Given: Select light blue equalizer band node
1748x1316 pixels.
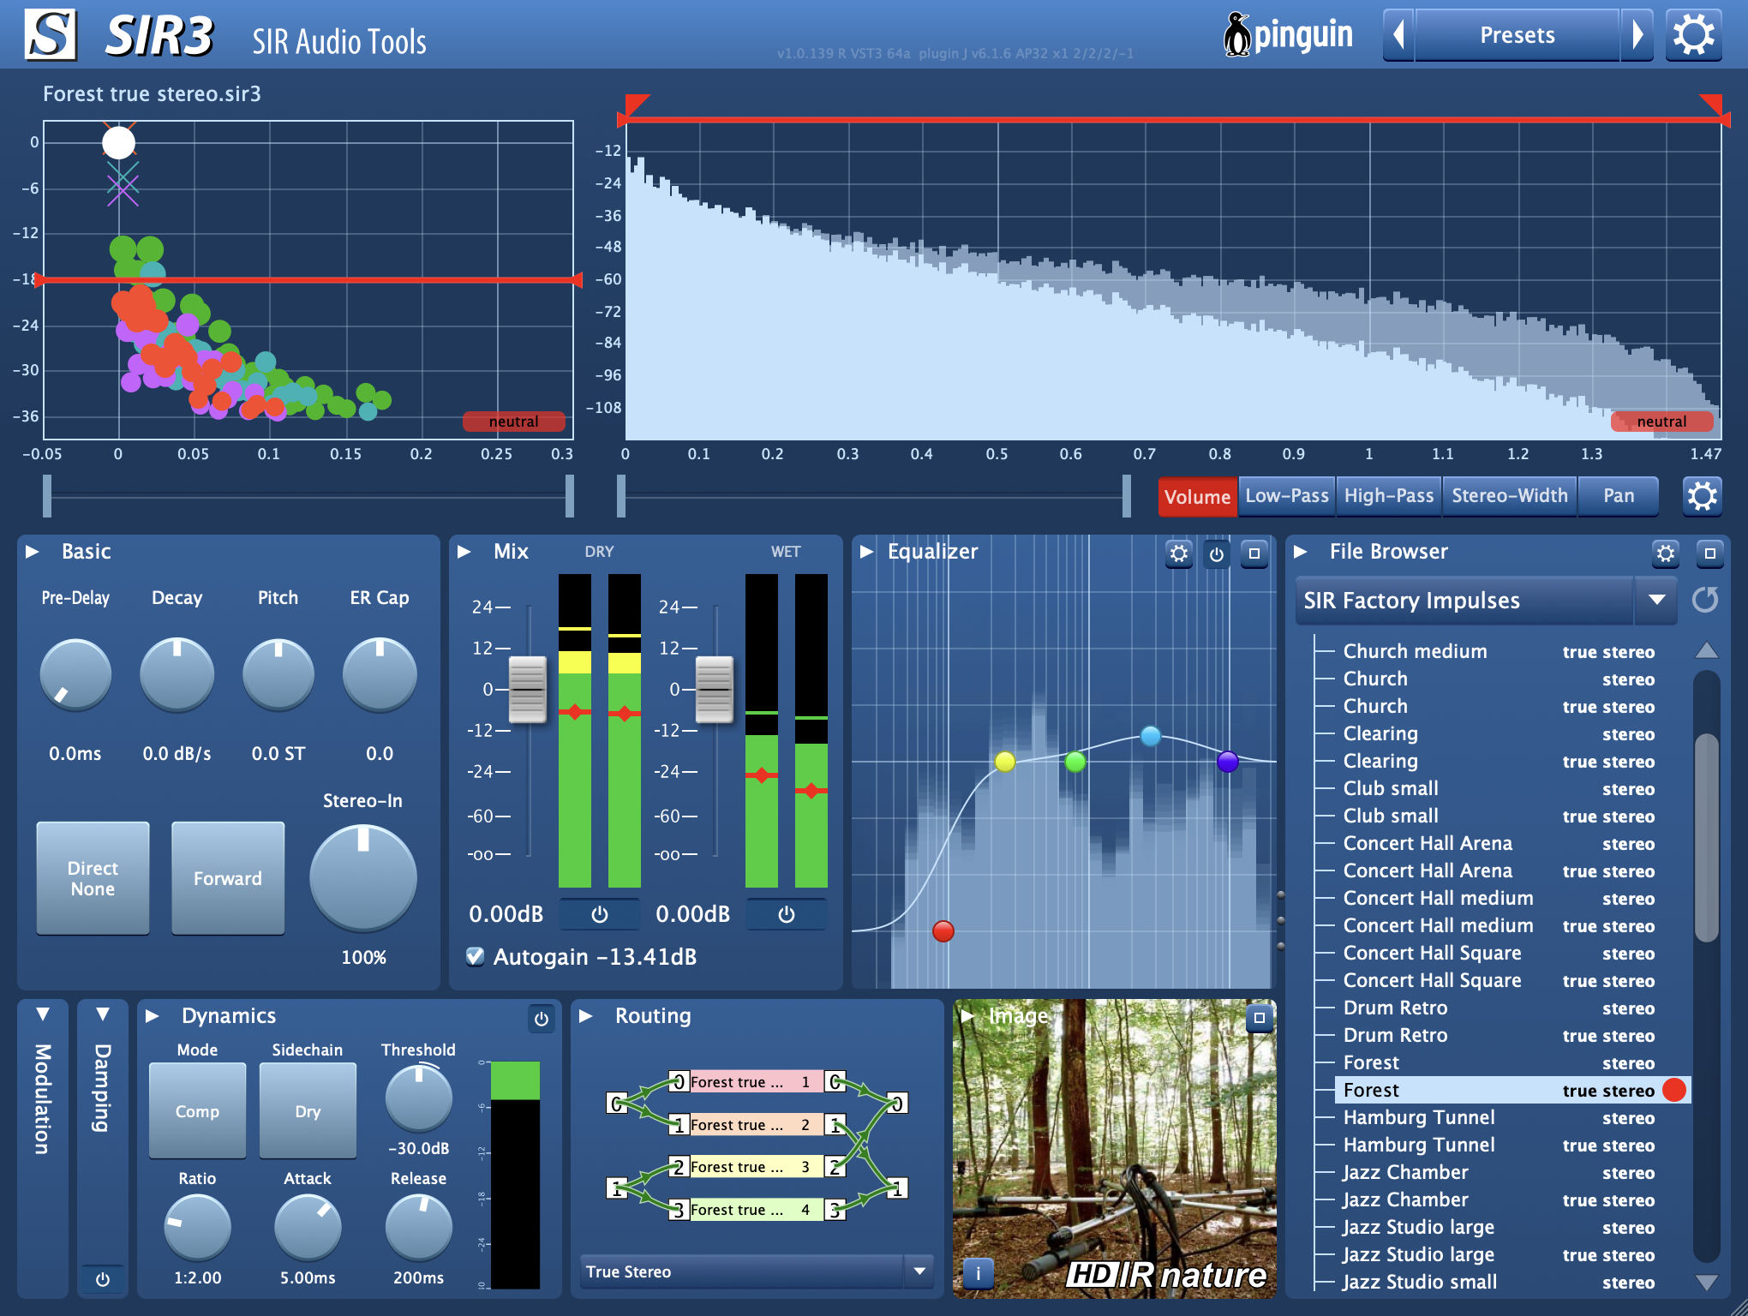Looking at the screenshot, I should pos(1151,735).
